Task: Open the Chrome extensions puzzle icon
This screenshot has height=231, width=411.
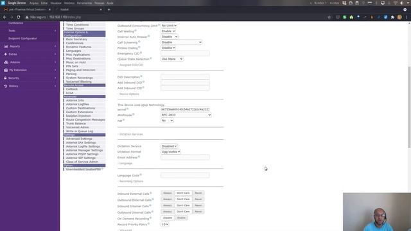Action: point(392,17)
